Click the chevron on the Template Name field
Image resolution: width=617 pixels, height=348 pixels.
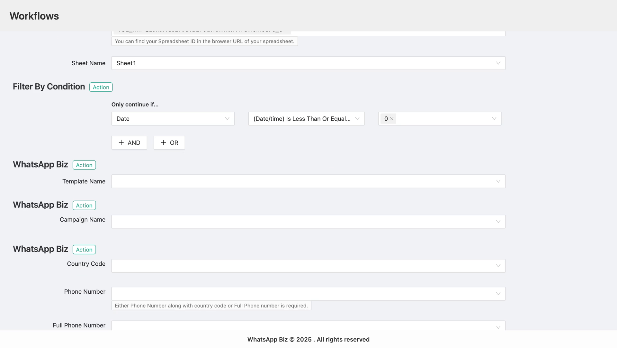498,181
